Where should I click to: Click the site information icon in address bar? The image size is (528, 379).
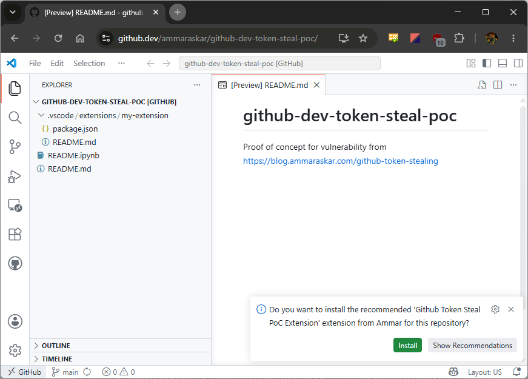(106, 38)
